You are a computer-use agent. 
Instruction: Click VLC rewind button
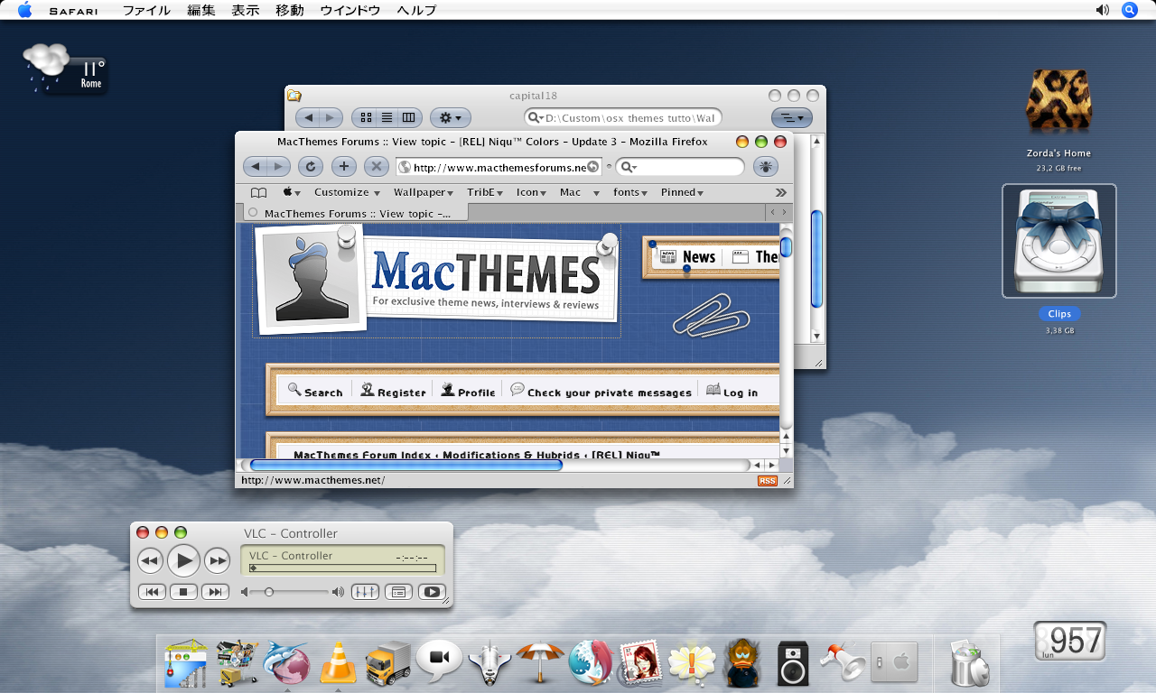point(150,561)
